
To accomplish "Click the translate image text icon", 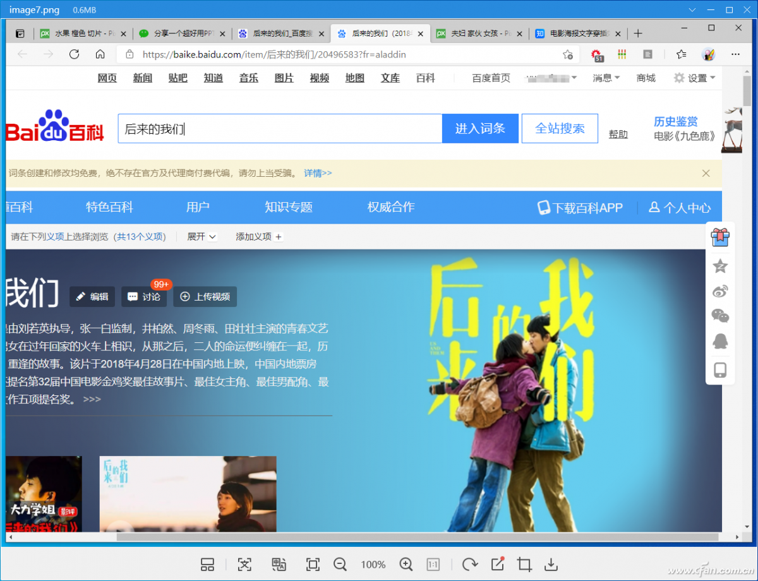I will click(279, 565).
